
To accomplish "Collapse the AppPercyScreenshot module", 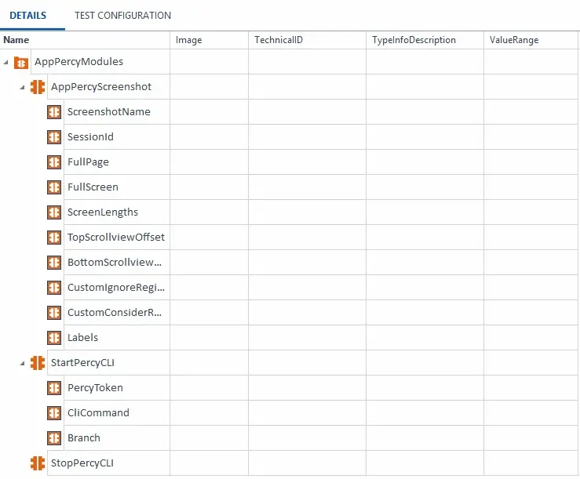I will 22,87.
